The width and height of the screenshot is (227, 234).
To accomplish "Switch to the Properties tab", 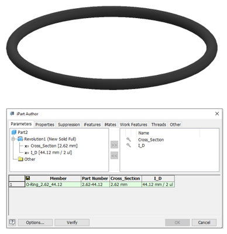I will coord(45,125).
